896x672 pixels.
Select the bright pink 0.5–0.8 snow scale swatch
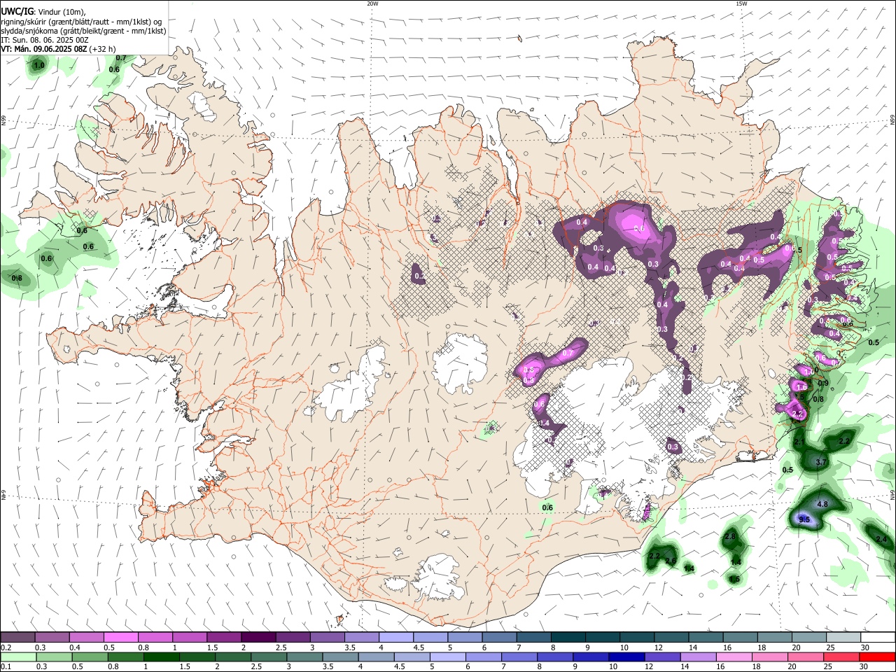[x=121, y=638]
